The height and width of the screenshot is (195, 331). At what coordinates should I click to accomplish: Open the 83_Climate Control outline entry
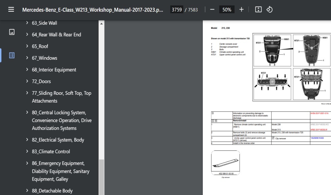51,152
